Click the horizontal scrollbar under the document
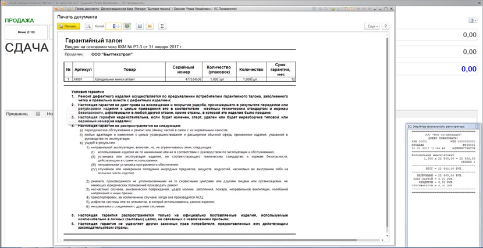 tap(209, 240)
